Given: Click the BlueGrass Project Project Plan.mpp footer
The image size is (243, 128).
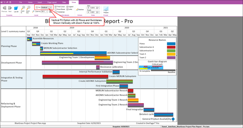Looking at the screenshot, I should [x=30, y=123].
